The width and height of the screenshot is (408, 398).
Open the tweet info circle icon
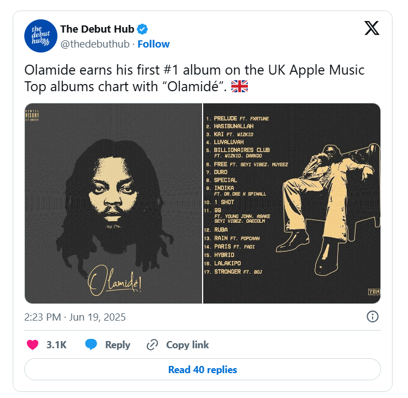pos(372,317)
